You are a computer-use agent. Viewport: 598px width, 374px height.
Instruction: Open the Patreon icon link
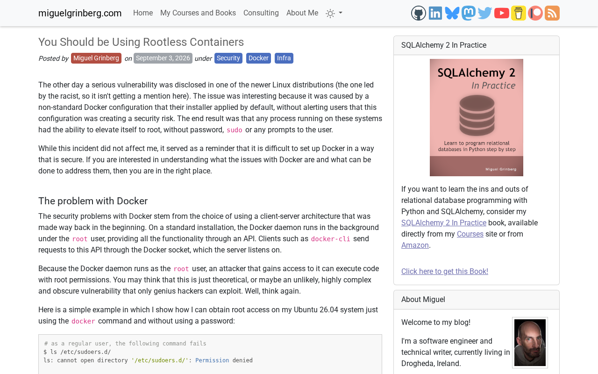pos(535,13)
